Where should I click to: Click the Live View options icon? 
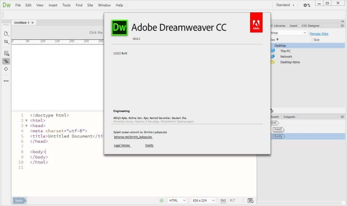pos(6,53)
